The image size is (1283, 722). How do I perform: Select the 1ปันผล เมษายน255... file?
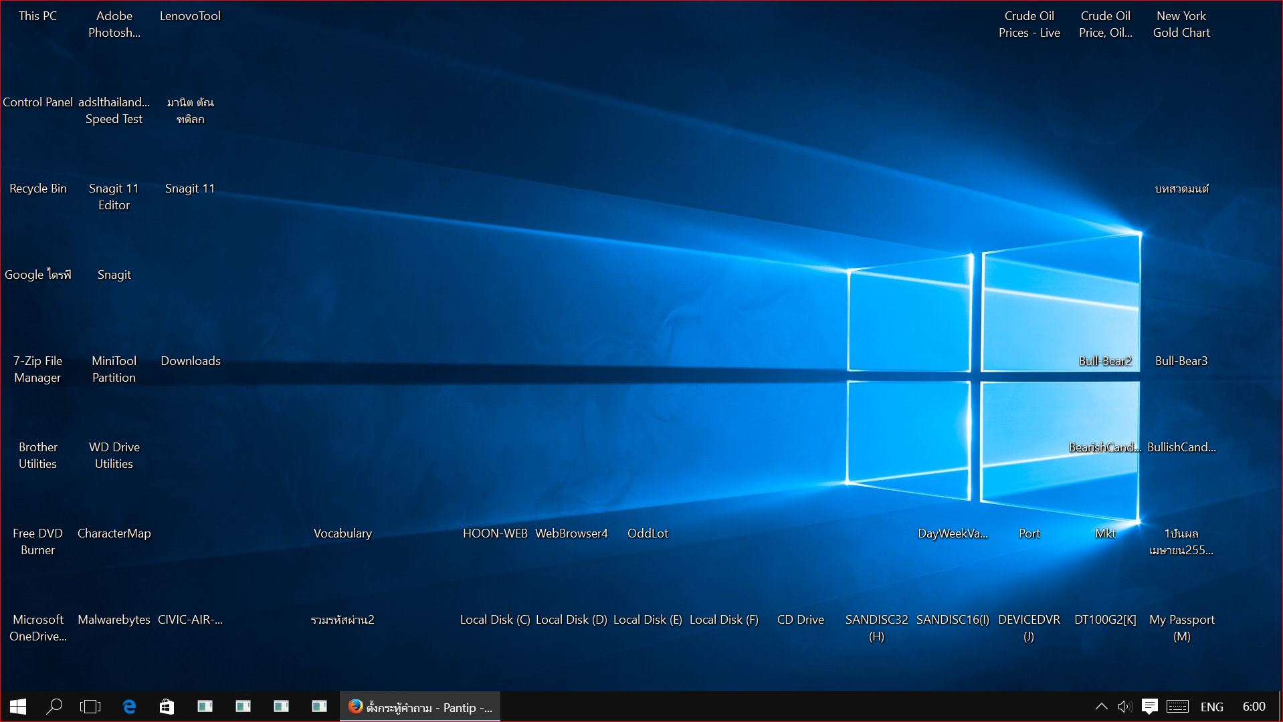[1181, 541]
